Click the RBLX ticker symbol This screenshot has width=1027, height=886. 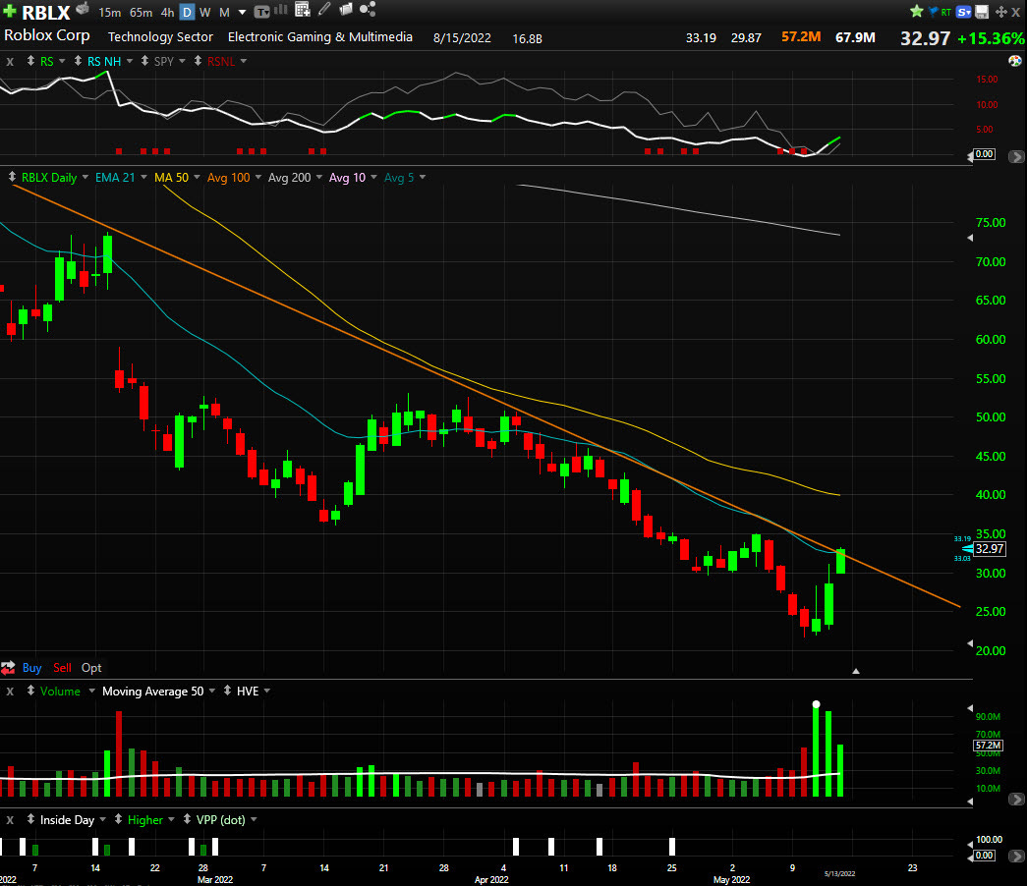(x=46, y=13)
